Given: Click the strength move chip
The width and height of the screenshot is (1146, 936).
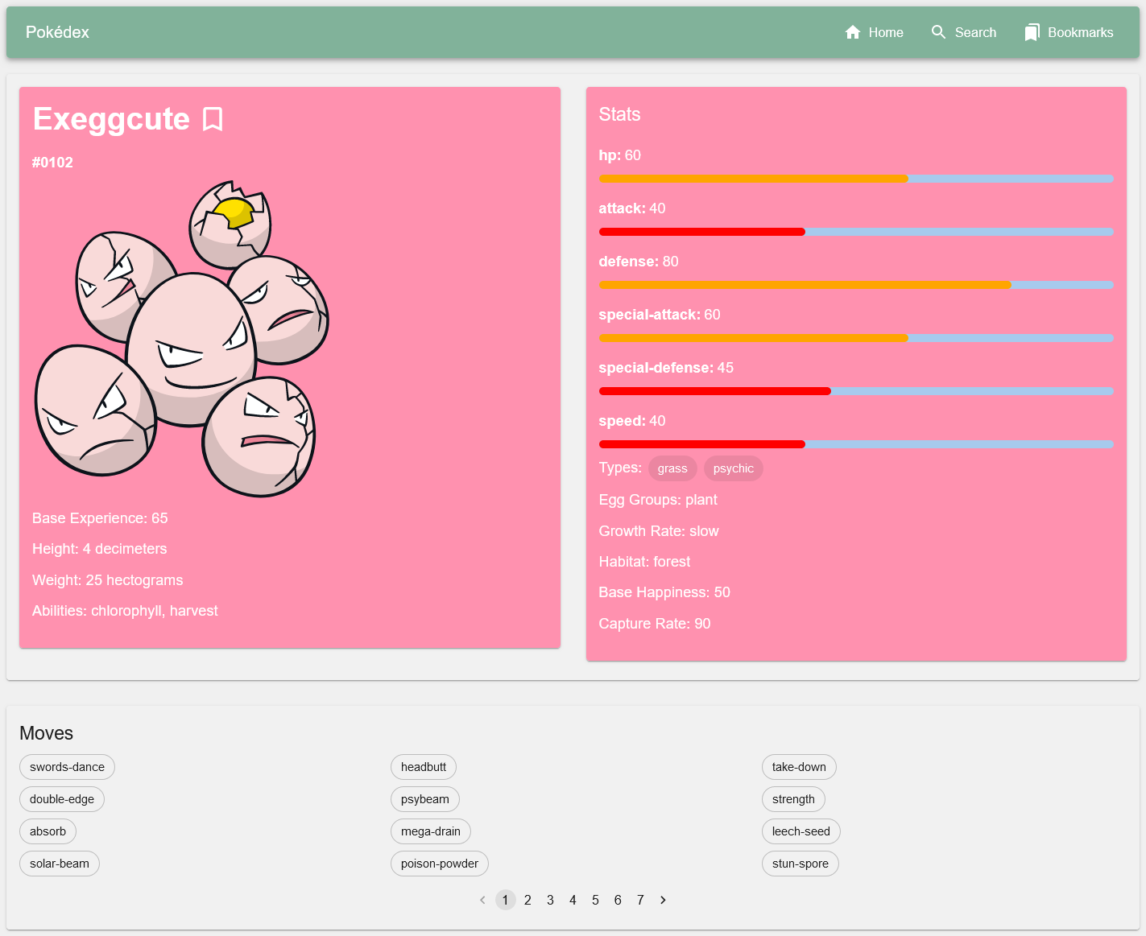Looking at the screenshot, I should [x=793, y=799].
